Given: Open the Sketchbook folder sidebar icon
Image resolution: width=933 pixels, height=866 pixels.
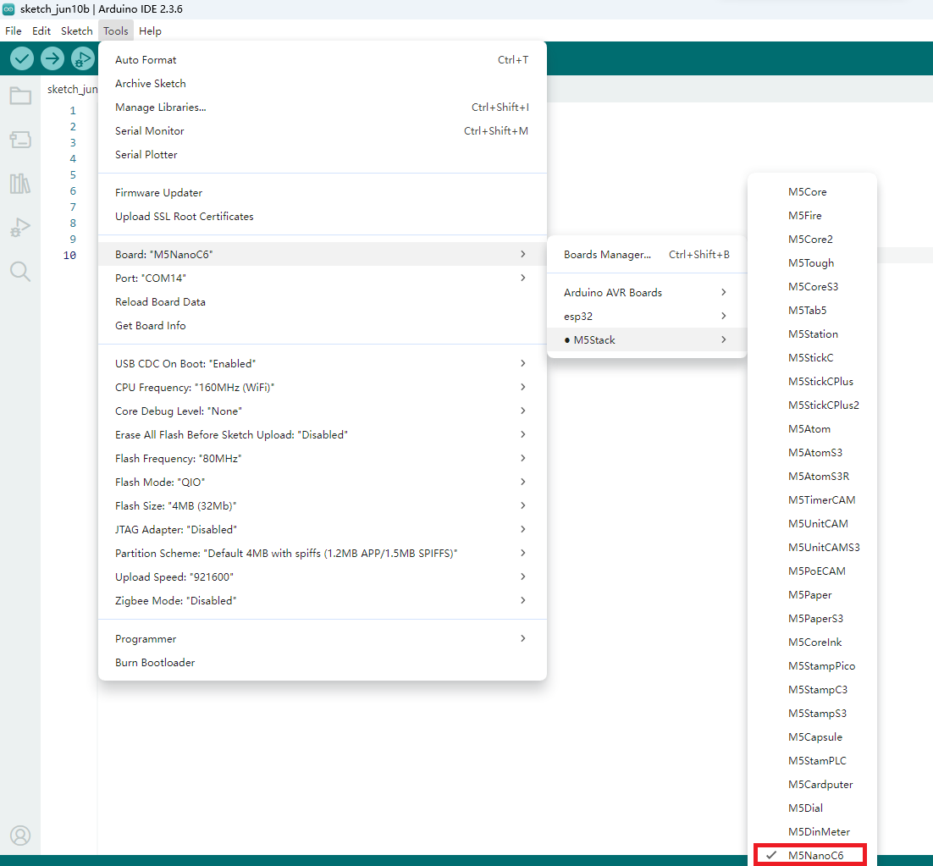Looking at the screenshot, I should [x=20, y=96].
